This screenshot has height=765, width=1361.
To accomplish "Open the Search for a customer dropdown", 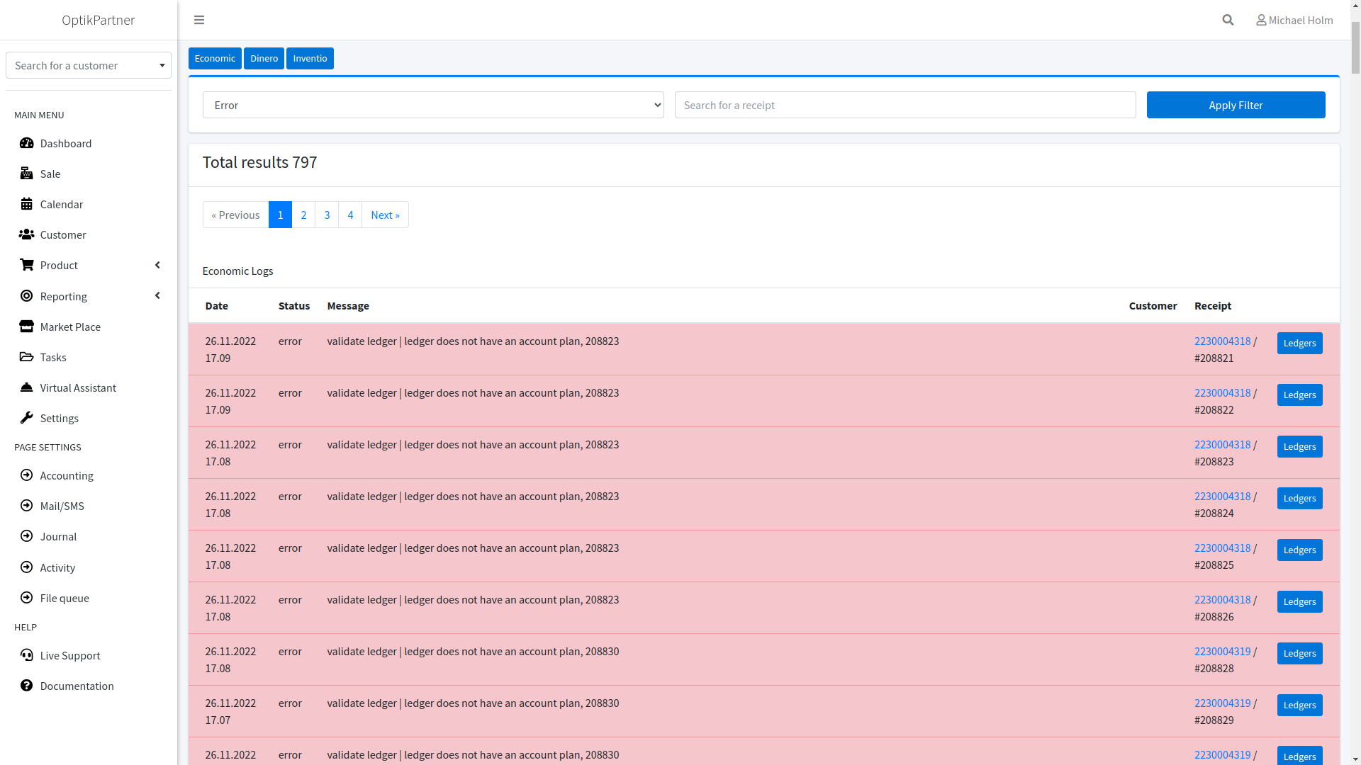I will pyautogui.click(x=89, y=65).
